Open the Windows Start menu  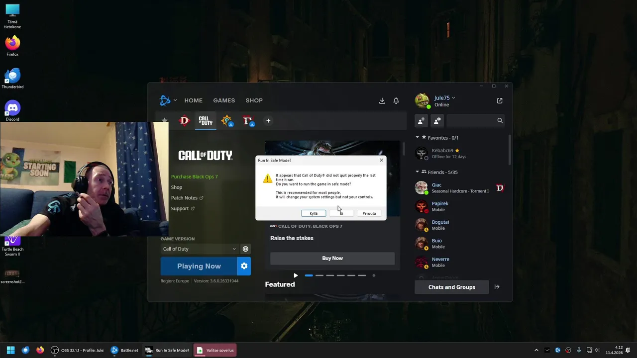tap(10, 350)
